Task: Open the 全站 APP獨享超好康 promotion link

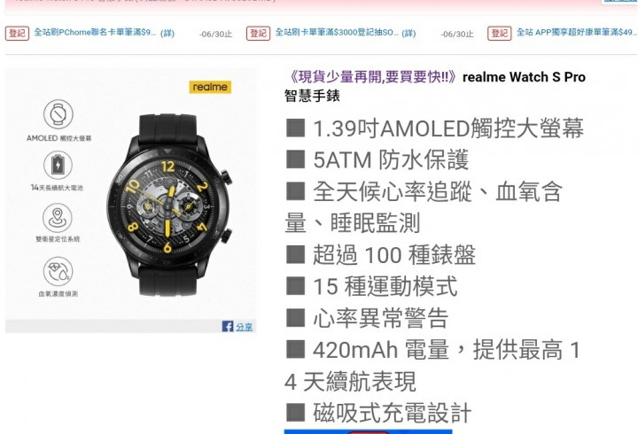Action: (577, 33)
